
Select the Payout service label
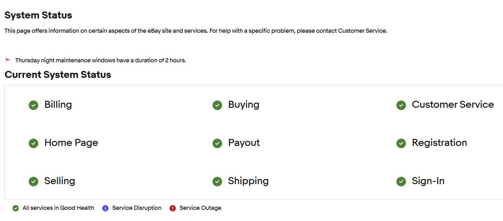244,143
